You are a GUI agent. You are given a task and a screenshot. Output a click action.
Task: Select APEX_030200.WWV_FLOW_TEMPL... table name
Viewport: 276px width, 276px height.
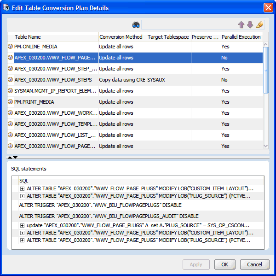56,124
